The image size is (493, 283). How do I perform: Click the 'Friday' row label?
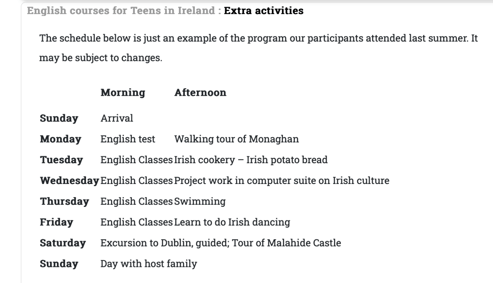click(56, 222)
